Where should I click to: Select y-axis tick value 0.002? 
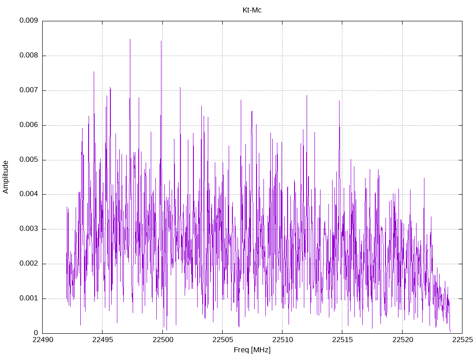29,263
